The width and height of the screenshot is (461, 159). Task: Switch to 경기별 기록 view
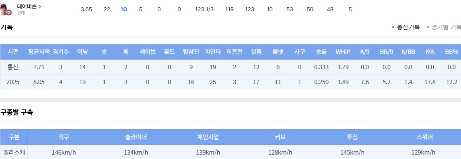pyautogui.click(x=446, y=27)
